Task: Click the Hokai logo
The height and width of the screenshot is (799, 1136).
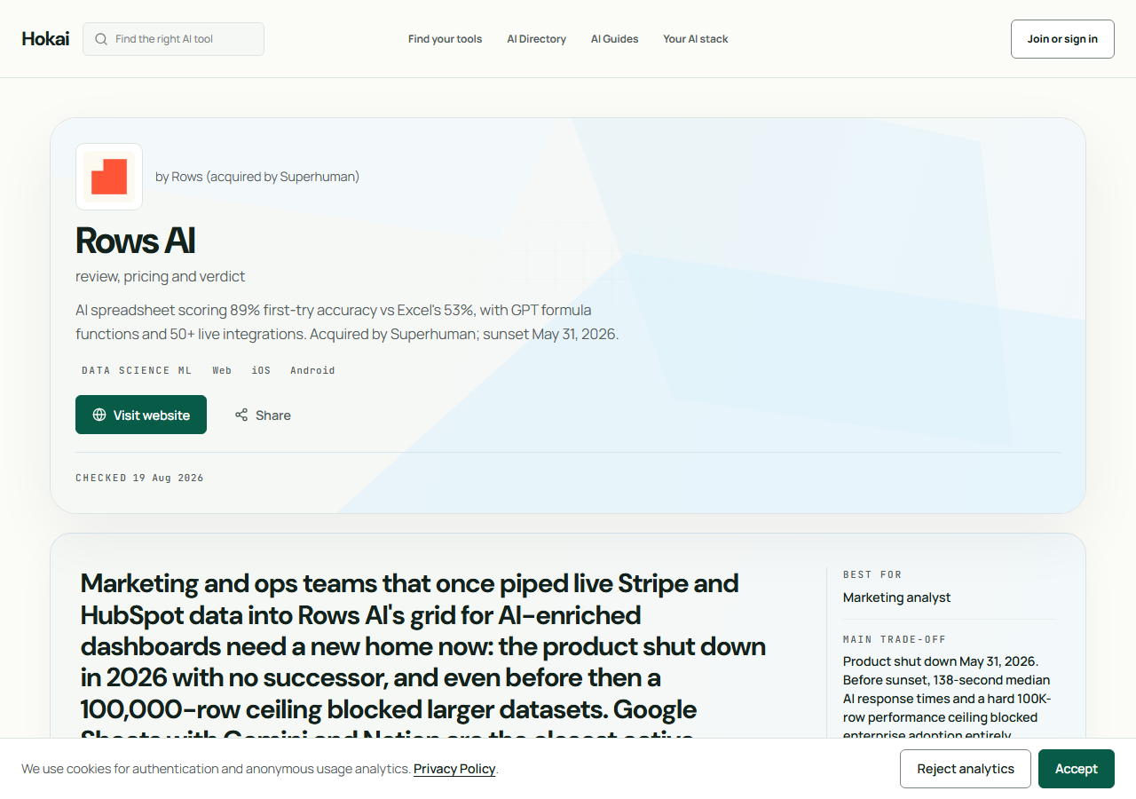Action: [x=45, y=39]
